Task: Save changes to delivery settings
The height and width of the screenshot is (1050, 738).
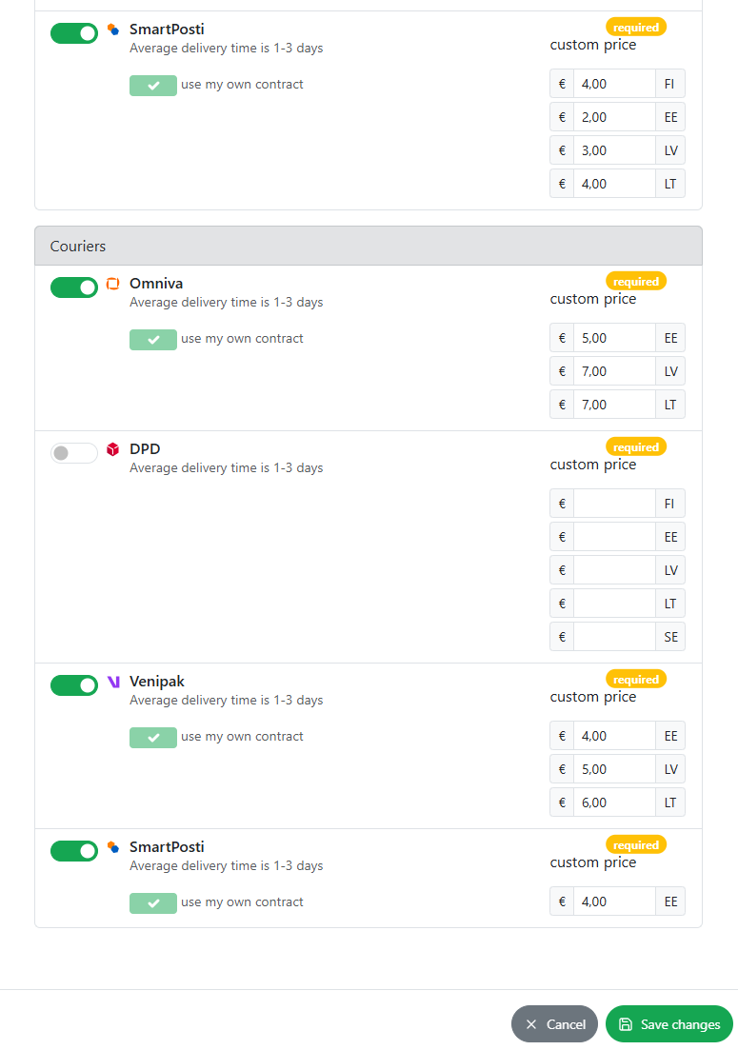Action: point(669,1024)
